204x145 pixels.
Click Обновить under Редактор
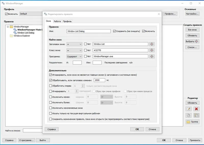pos(193,103)
